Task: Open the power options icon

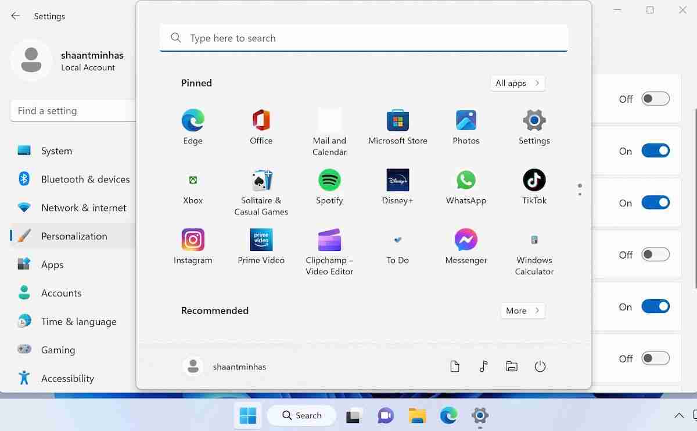Action: (x=540, y=366)
